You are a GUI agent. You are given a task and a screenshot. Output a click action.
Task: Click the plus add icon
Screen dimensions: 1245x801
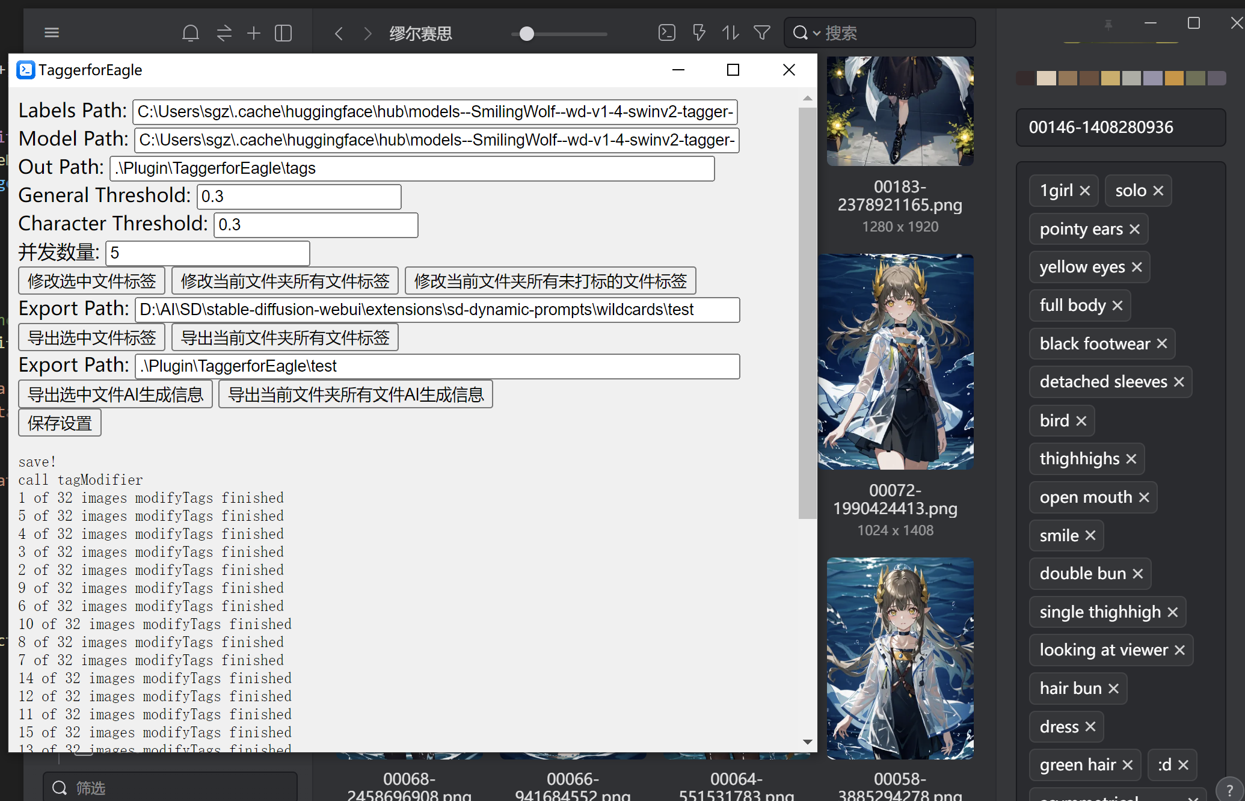click(x=253, y=32)
